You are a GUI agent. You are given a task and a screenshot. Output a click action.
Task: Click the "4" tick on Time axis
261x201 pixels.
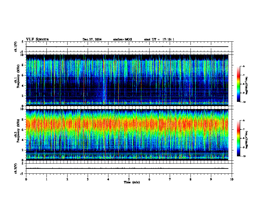coord(108,179)
